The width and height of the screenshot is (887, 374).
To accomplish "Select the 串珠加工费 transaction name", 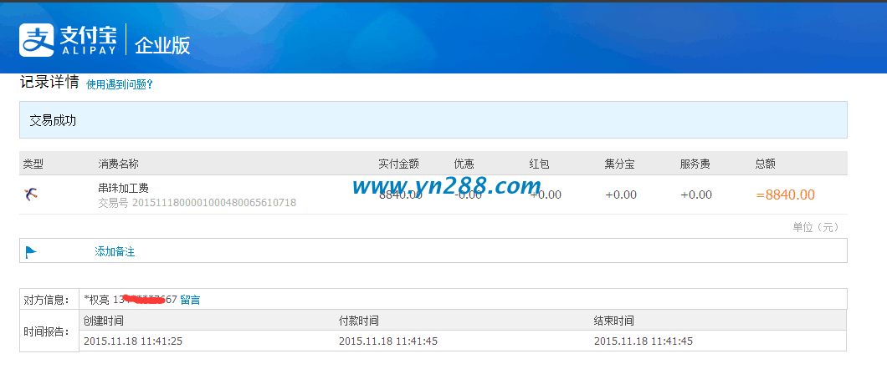I will point(123,188).
